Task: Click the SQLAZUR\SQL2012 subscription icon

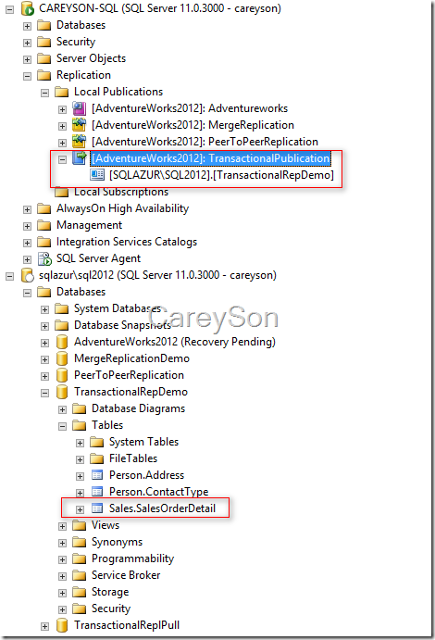Action: [x=97, y=175]
